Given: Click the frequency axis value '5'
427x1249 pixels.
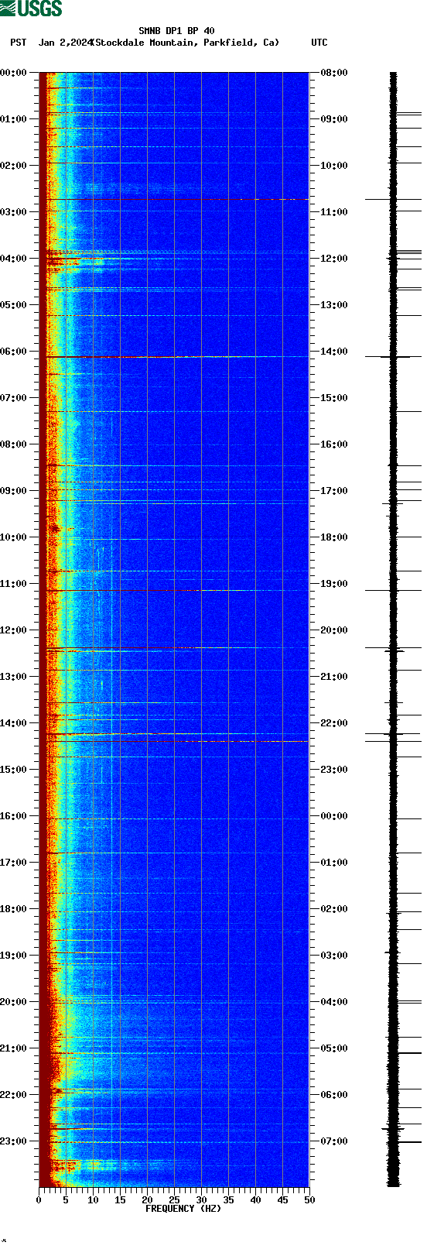Looking at the screenshot, I should (66, 1200).
